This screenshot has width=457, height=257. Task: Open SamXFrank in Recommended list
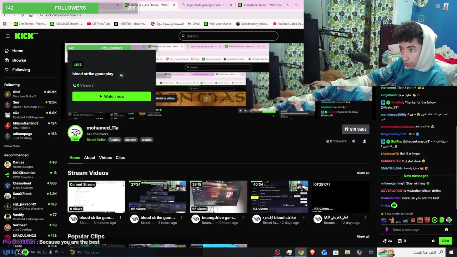pos(30,196)
